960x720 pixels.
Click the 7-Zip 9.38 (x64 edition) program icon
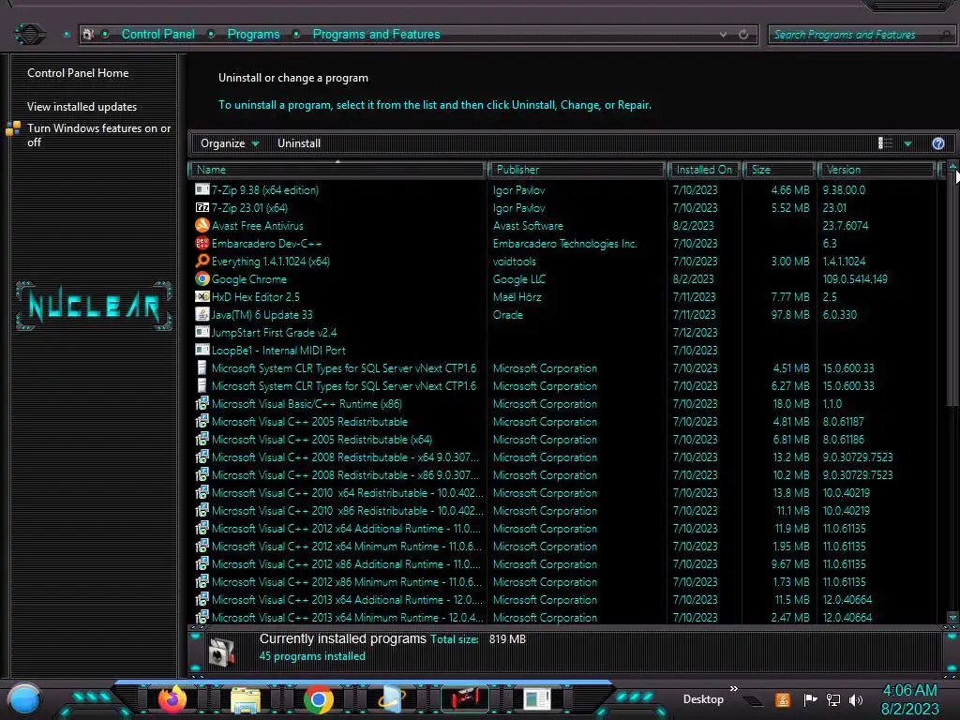[202, 189]
